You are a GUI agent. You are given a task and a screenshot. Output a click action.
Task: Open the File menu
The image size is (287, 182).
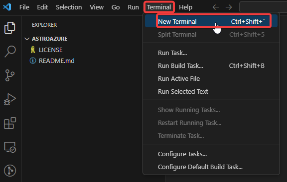24,7
